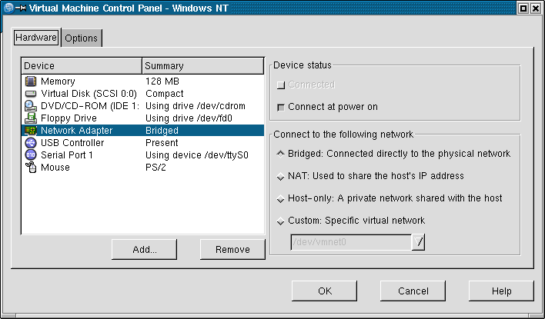Switch to the Options tab

[82, 38]
